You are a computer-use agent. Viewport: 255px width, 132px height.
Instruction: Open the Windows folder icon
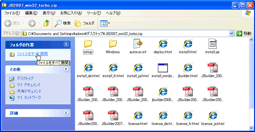point(113,44)
